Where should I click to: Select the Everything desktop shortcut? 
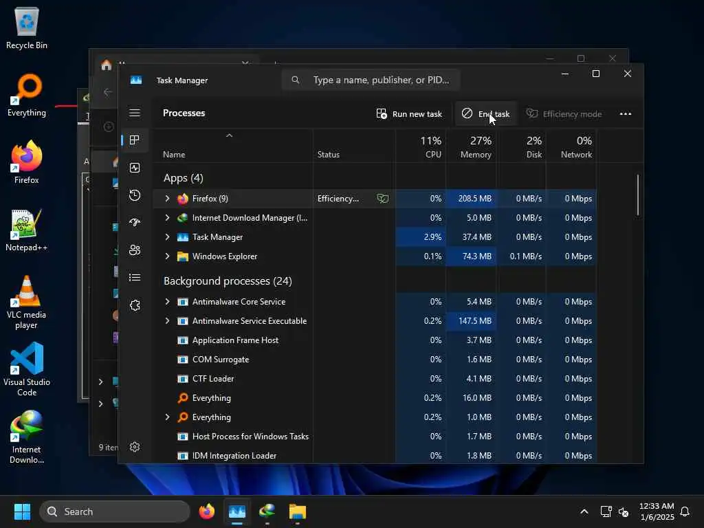27,96
